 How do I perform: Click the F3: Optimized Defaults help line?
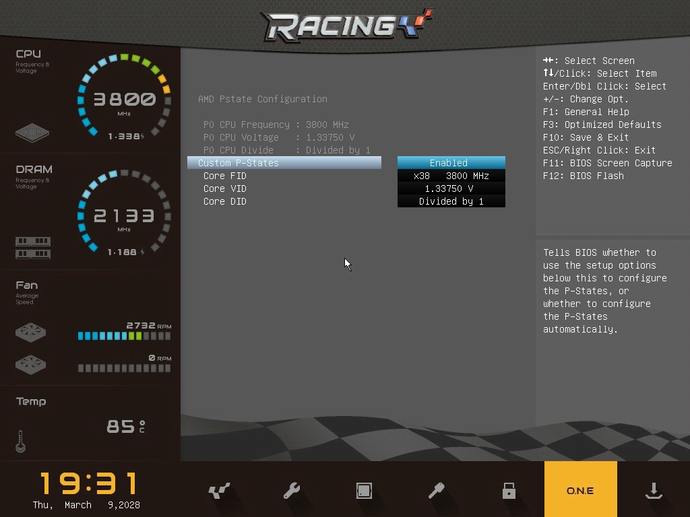(x=602, y=125)
